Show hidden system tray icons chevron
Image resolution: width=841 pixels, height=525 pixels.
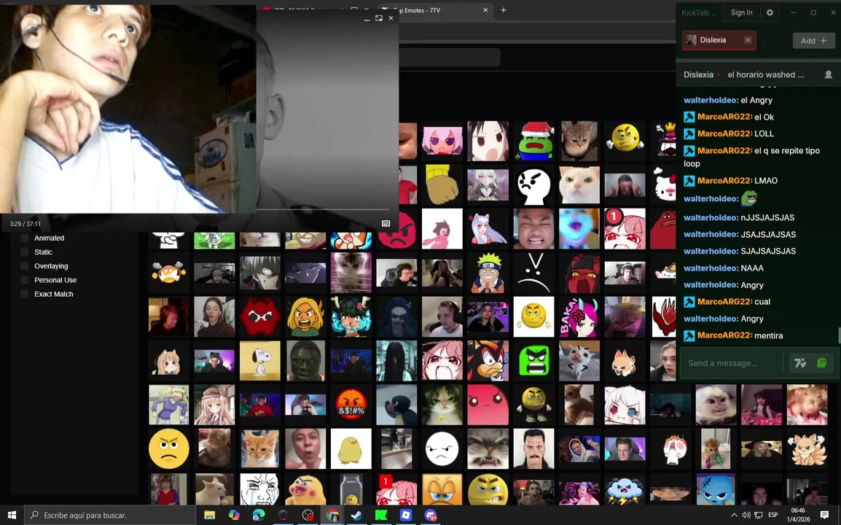coord(734,515)
